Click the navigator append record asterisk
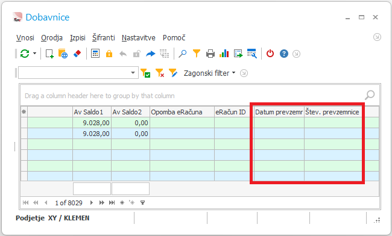The height and width of the screenshot is (236, 392). coord(122,202)
